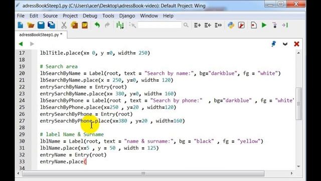Select the adressBookSteep1.py tab
This screenshot has width=321, height=181.
[x=41, y=35]
